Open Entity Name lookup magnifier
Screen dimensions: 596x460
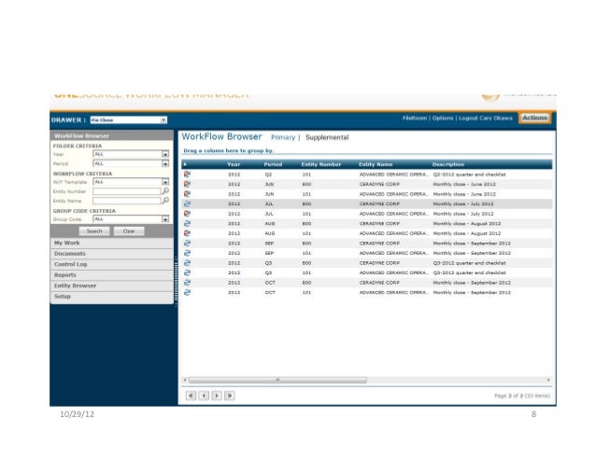point(165,201)
